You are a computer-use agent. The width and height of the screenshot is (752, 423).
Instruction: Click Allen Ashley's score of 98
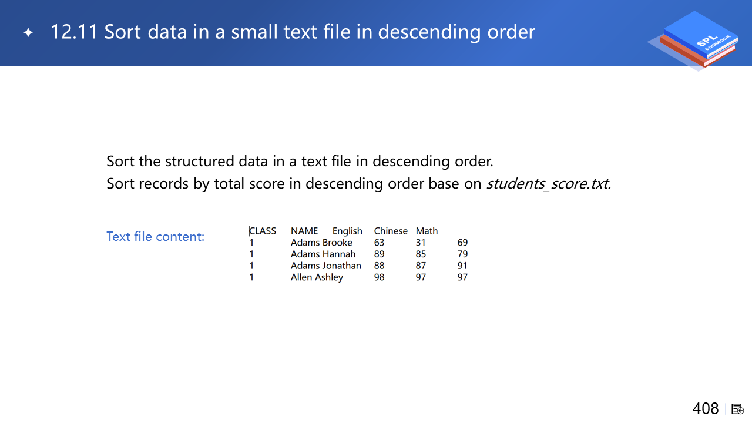pyautogui.click(x=380, y=277)
